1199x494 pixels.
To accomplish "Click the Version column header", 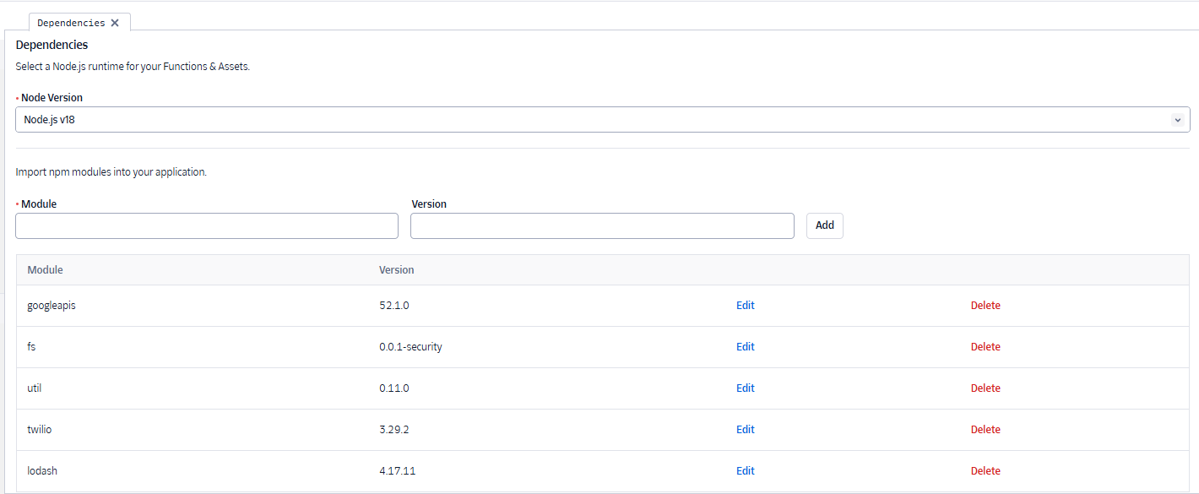I will coord(397,270).
